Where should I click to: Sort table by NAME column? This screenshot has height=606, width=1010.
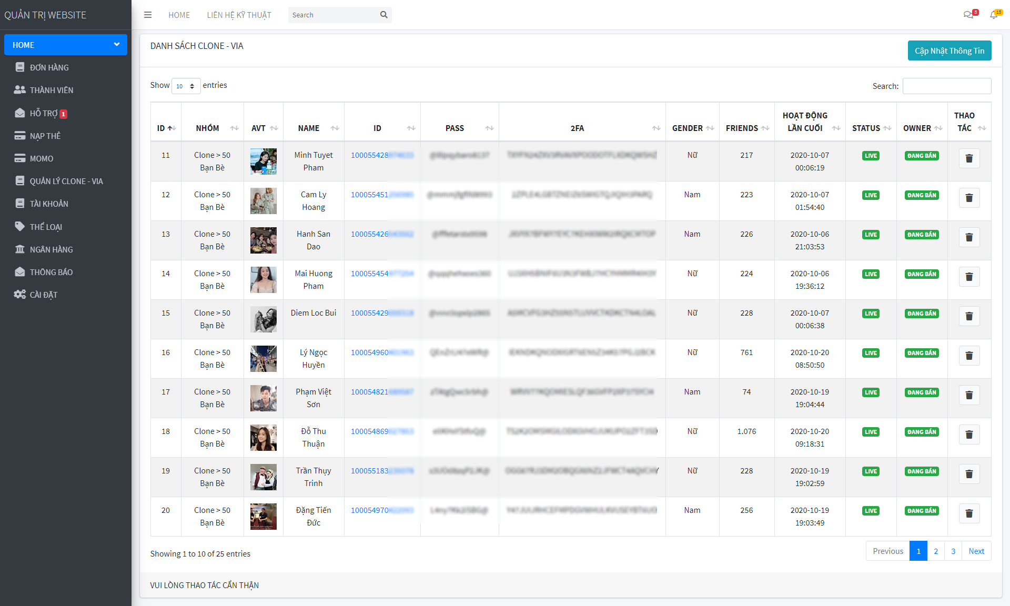pos(314,128)
